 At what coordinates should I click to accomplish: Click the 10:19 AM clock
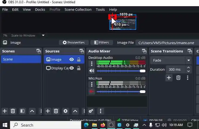tap(176, 125)
